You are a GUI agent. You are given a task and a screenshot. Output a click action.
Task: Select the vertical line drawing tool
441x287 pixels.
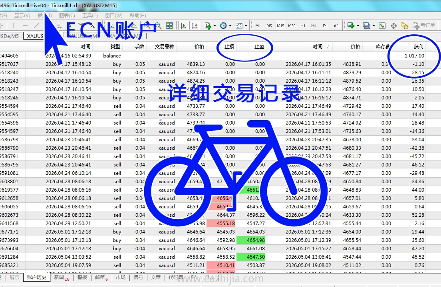tap(14, 26)
